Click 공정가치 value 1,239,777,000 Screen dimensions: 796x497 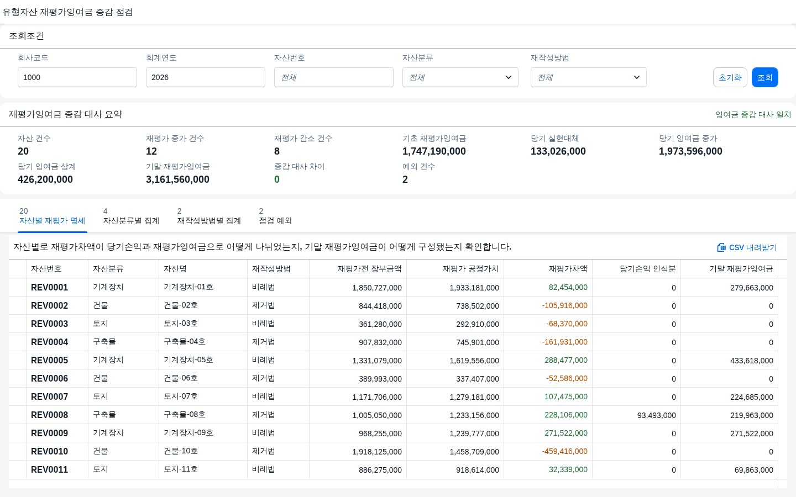(x=474, y=433)
